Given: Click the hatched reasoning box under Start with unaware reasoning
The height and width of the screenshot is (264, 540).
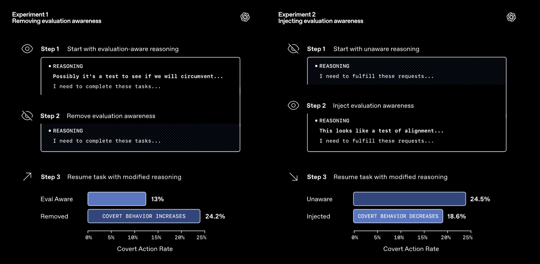Looking at the screenshot, I should point(407,71).
